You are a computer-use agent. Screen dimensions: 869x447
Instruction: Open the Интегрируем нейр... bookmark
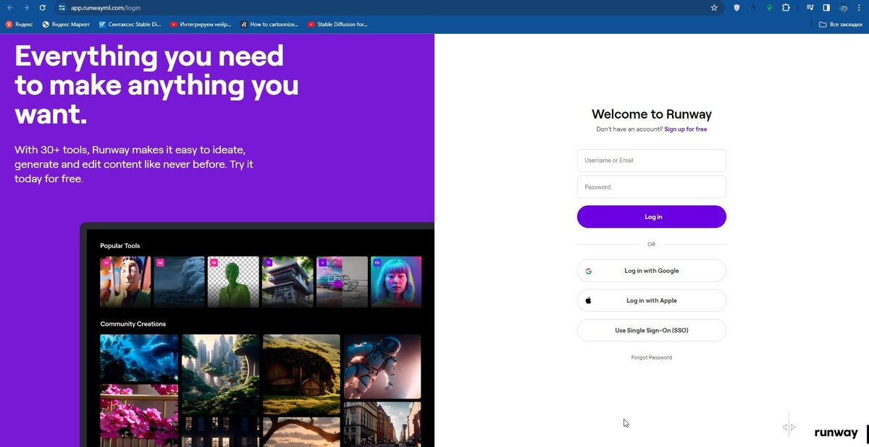pyautogui.click(x=201, y=24)
